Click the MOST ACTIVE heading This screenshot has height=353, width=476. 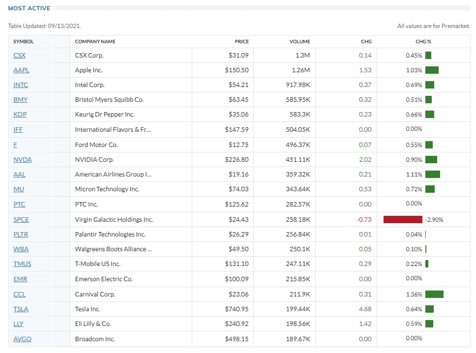pos(29,8)
